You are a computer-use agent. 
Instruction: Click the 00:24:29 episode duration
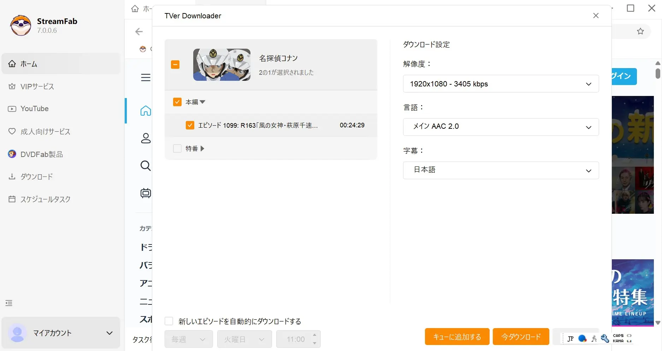tap(352, 125)
